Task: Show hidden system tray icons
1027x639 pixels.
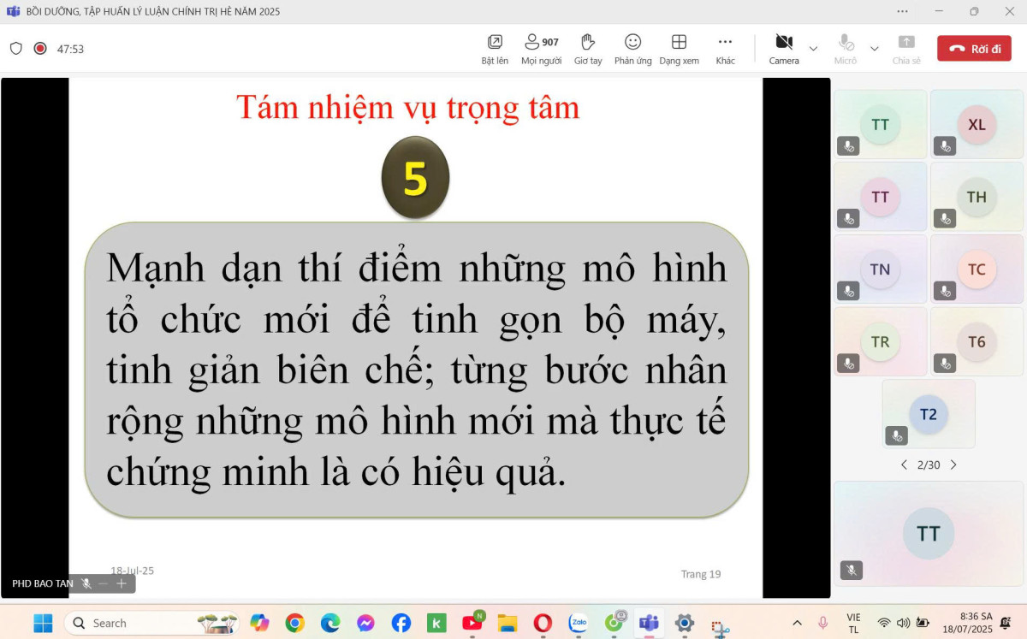Action: 797,623
